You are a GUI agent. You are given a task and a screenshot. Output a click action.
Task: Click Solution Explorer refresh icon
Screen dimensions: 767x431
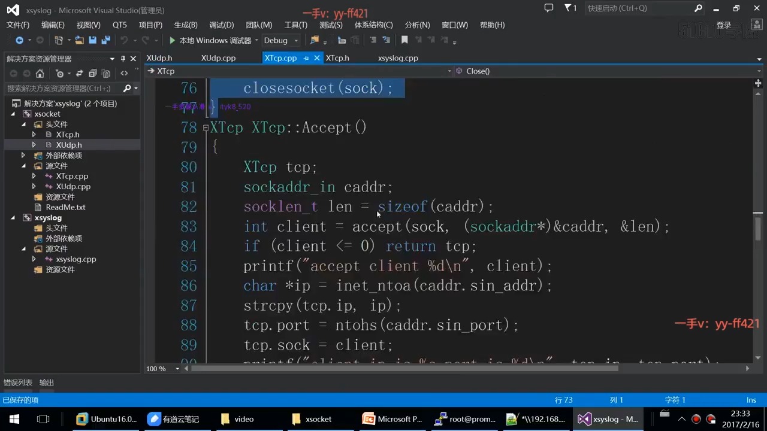pyautogui.click(x=79, y=74)
